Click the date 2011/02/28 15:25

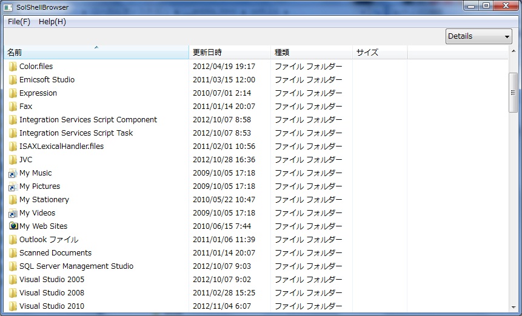[224, 293]
